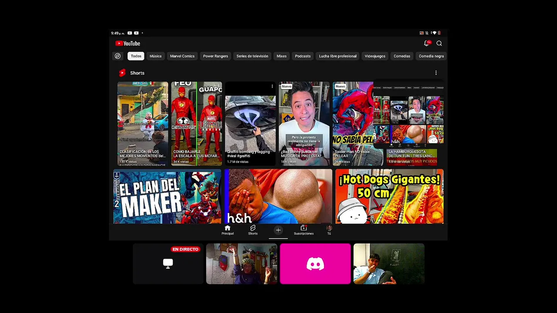Screen dimensions: 557x313
Task: Open the Shorts shelf three-dot menu
Action: click(436, 73)
